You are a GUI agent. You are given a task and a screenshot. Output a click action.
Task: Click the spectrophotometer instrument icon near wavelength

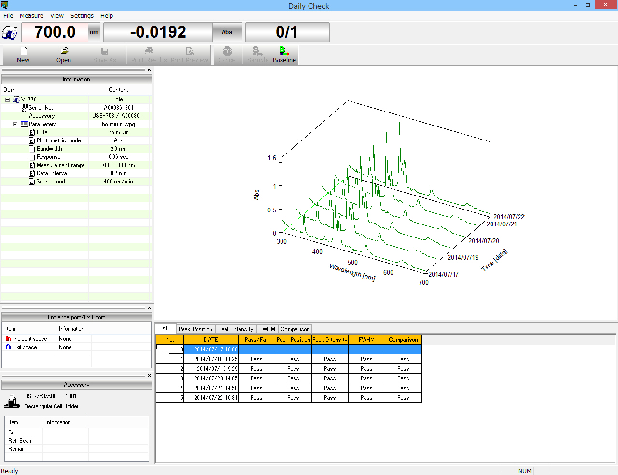click(10, 33)
